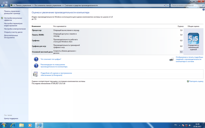Open 'Настройка визуальных эффектов' in sidebar
Screen dimensions: 205x128
coord(13,19)
